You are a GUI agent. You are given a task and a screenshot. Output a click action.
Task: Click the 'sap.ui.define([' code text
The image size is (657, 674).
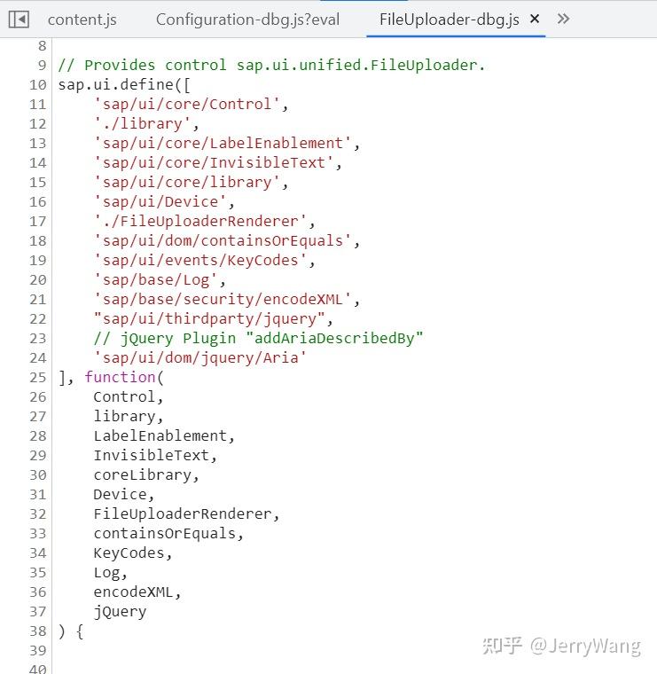[124, 84]
